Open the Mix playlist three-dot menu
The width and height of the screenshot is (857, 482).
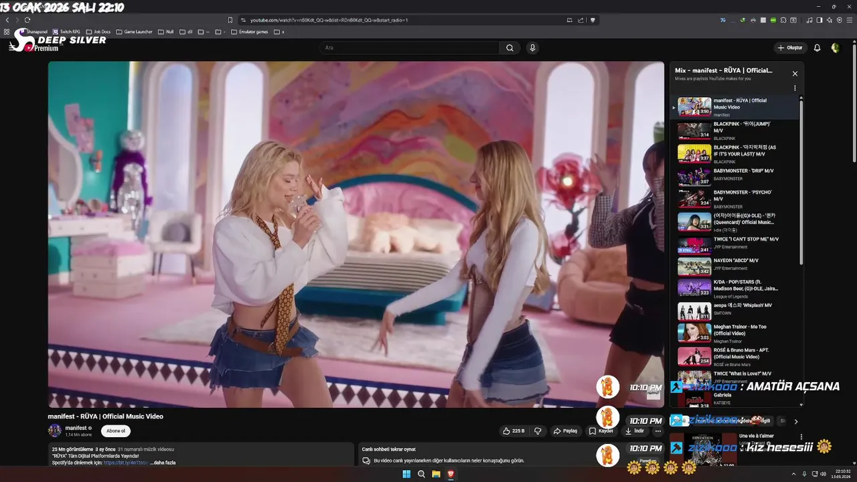click(x=795, y=88)
